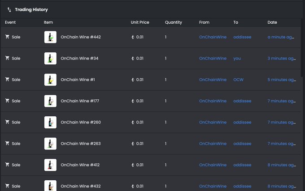Screen dimensions: 305x191
Task: Click the Quantity column header
Action: pos(174,22)
